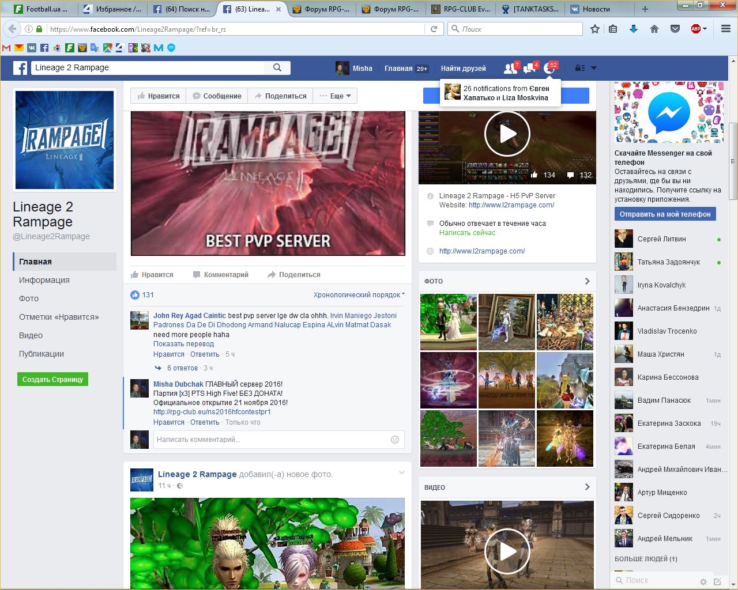The image size is (738, 590).
Task: Expand the Еще dropdown menu
Action: 336,96
